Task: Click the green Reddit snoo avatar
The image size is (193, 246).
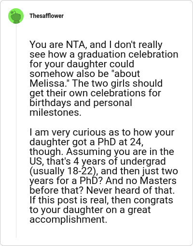Action: pos(16,16)
